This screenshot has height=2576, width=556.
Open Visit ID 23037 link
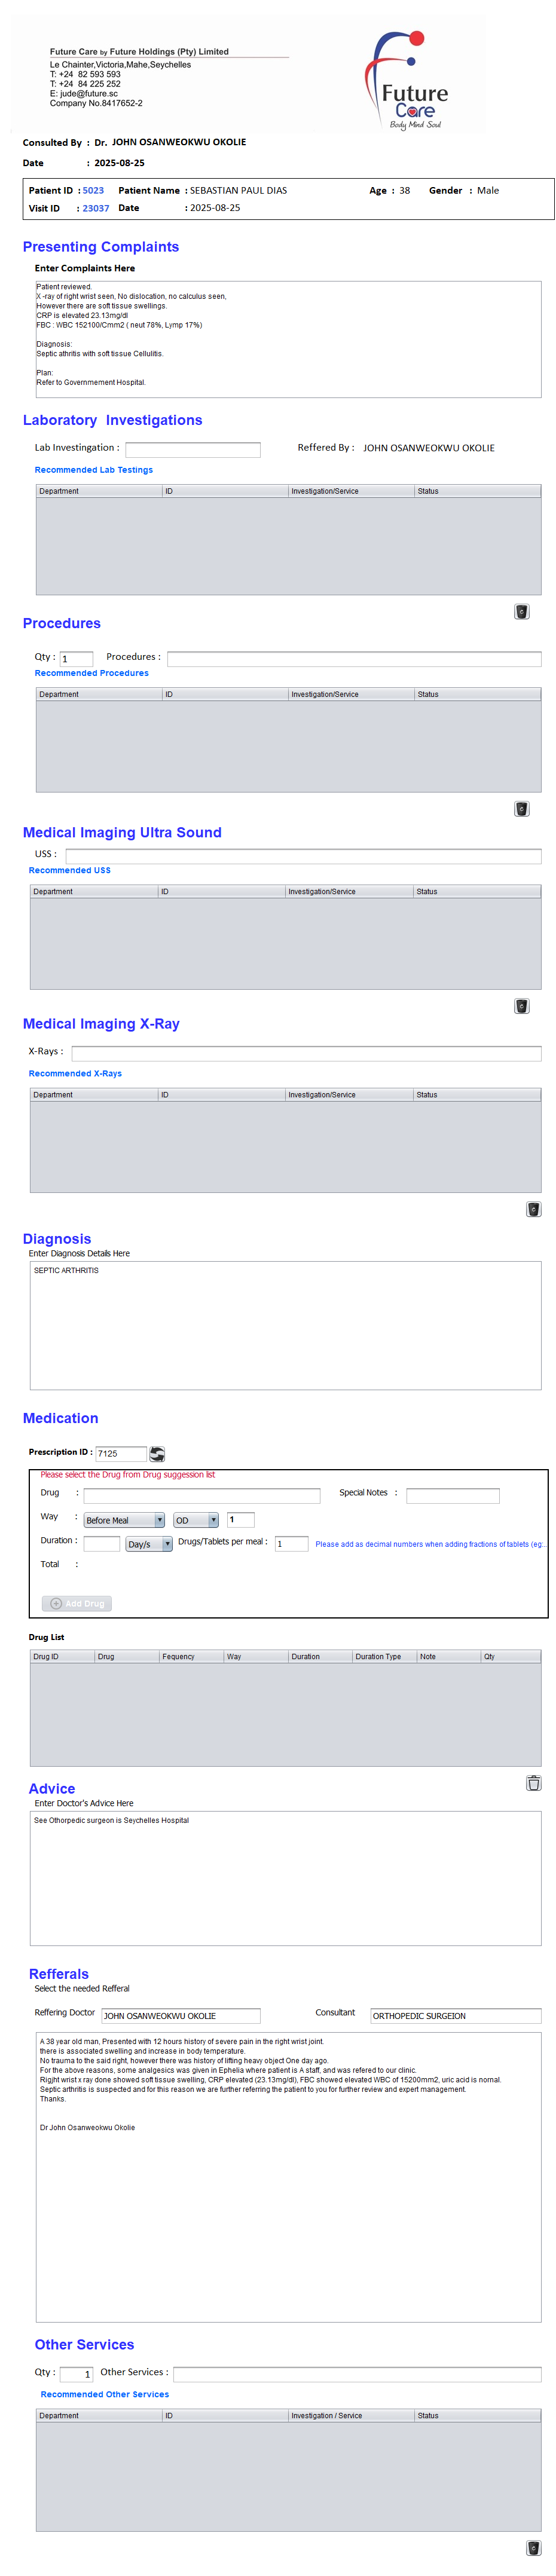[96, 209]
